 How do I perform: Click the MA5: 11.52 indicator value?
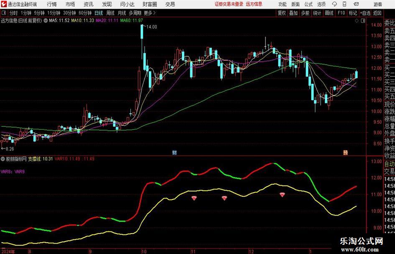59,20
